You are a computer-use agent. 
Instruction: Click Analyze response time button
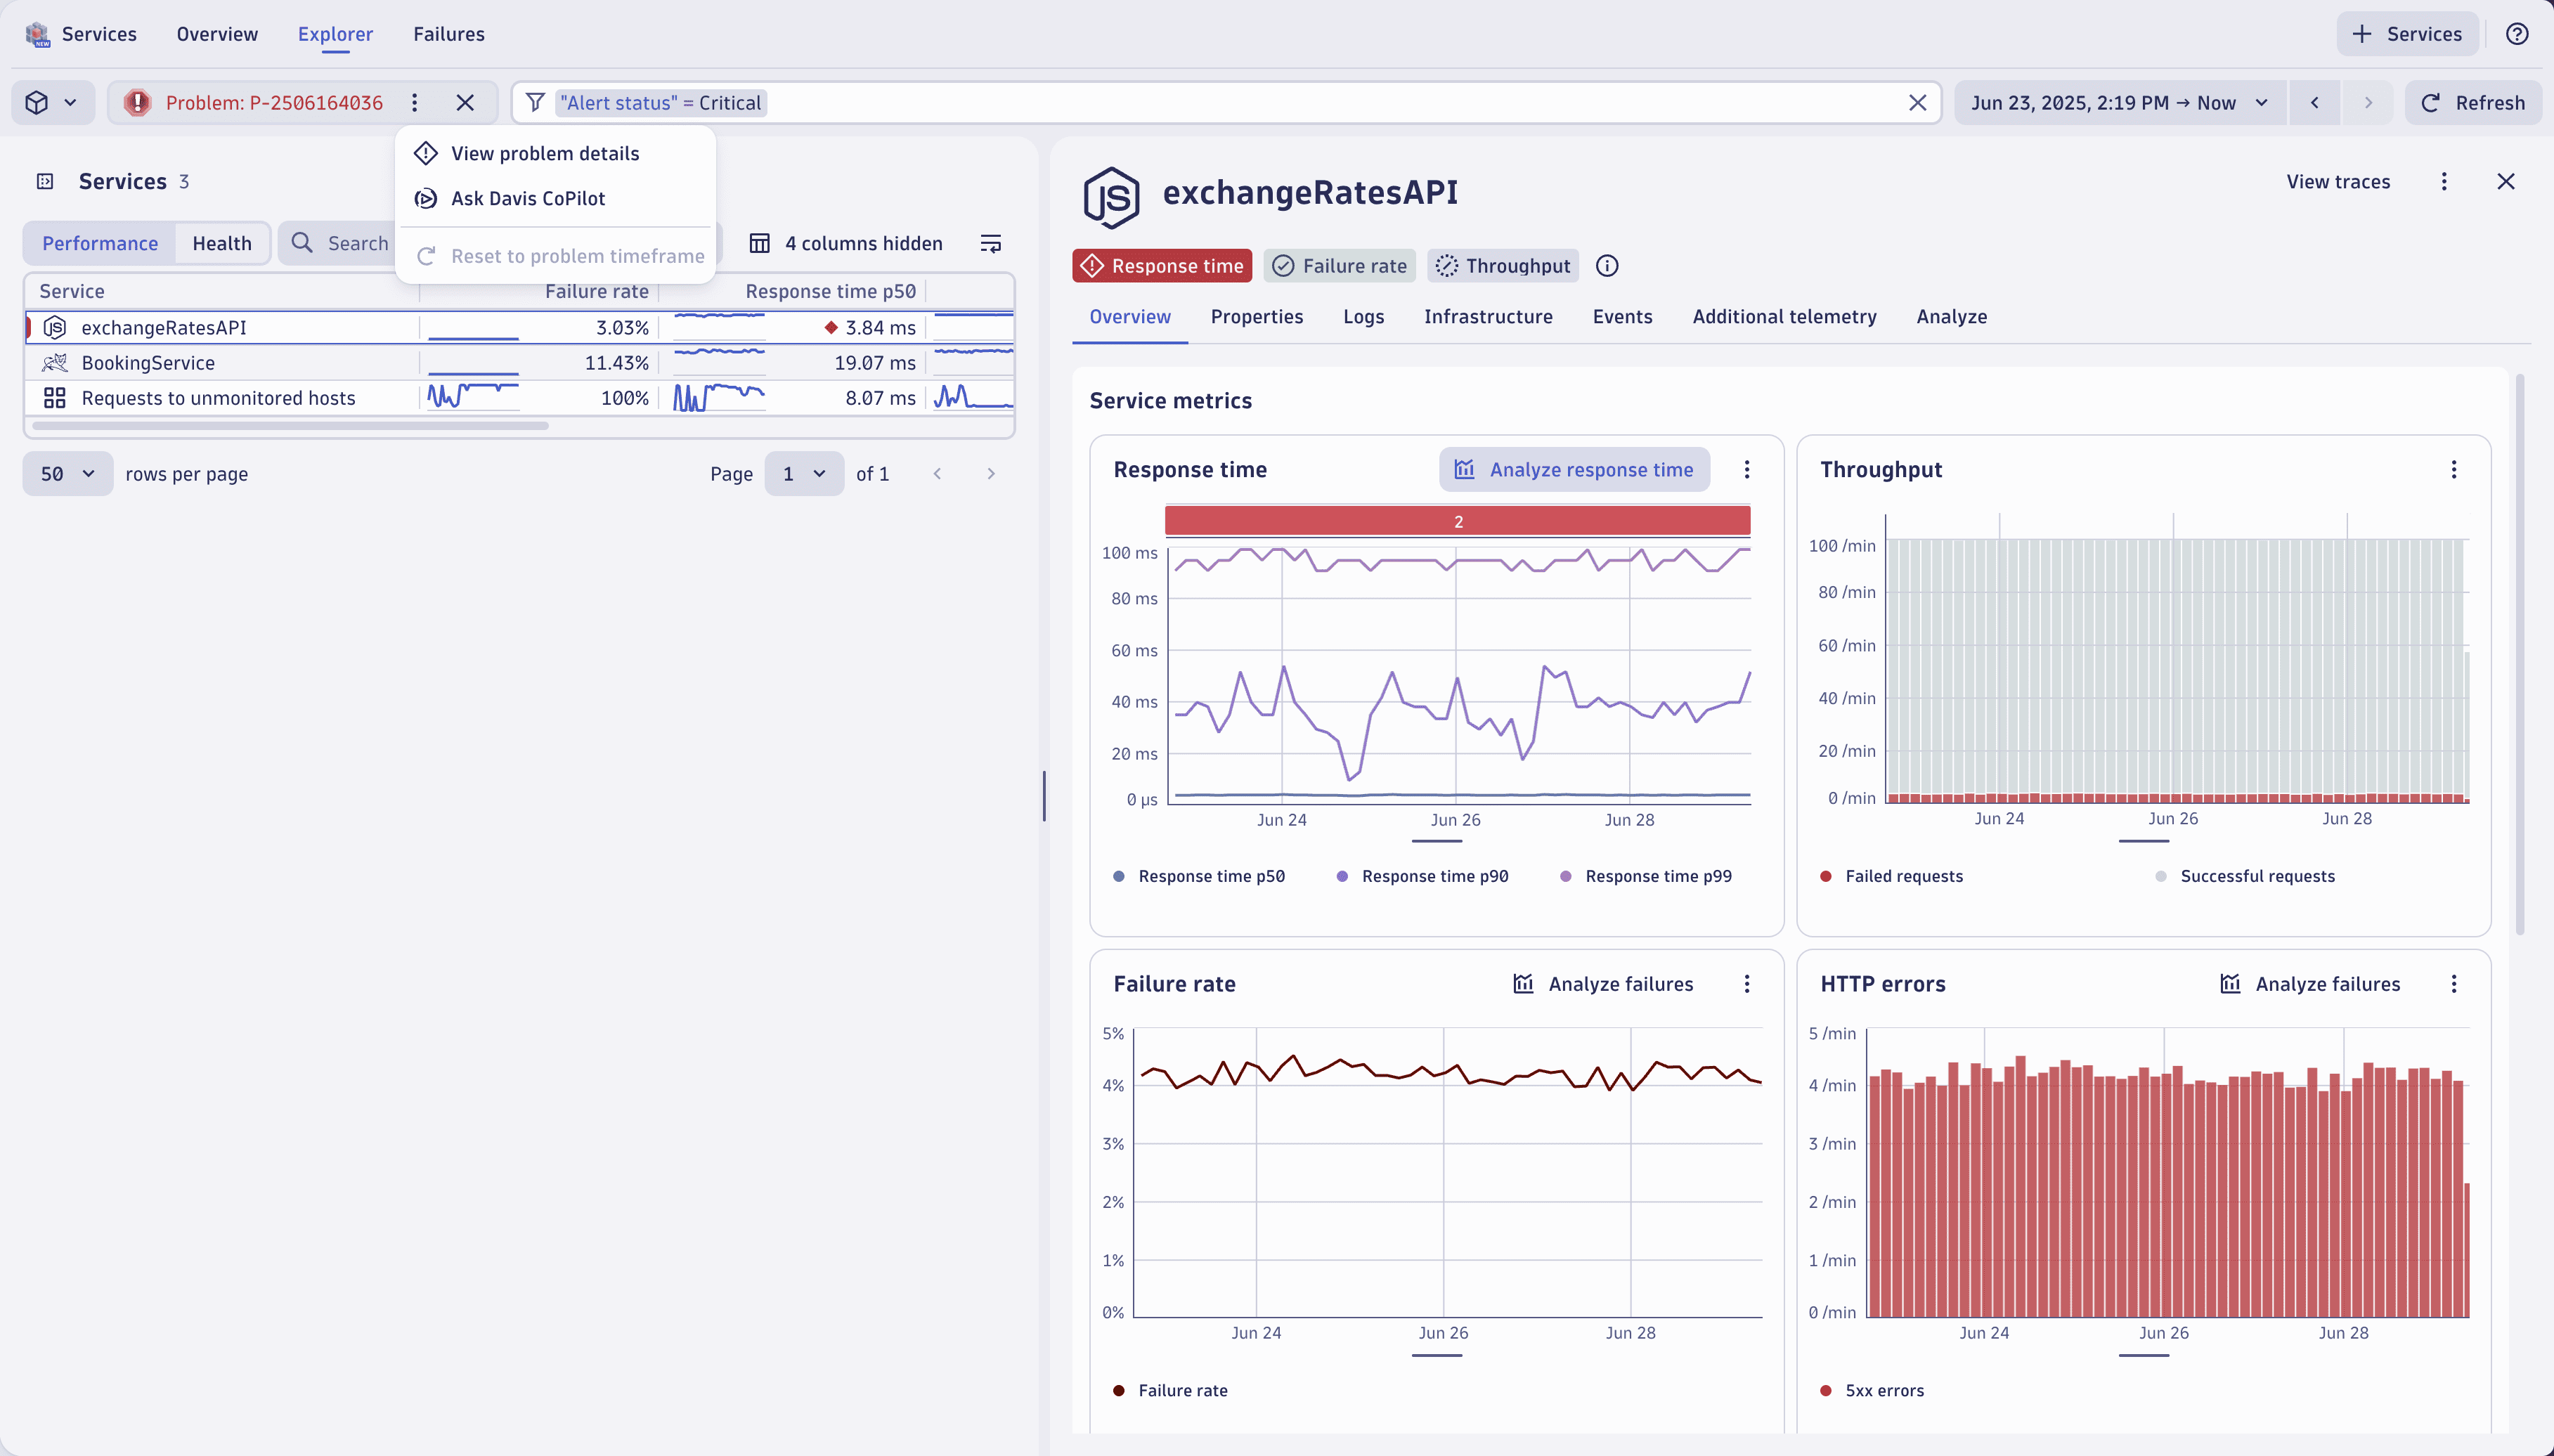click(x=1574, y=469)
